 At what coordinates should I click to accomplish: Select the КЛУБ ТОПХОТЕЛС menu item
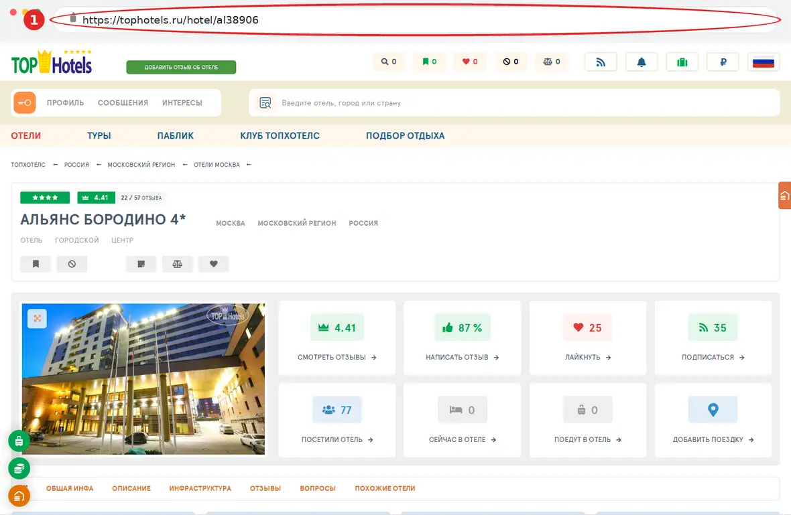point(280,136)
